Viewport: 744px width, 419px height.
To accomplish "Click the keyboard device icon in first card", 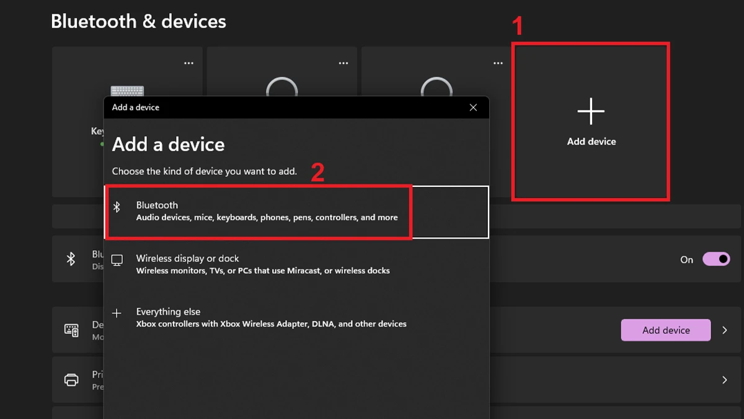I will [127, 91].
